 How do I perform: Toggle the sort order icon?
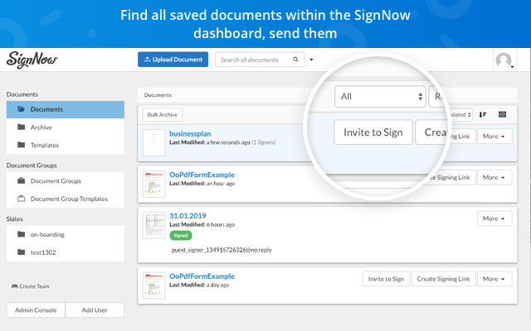point(483,115)
